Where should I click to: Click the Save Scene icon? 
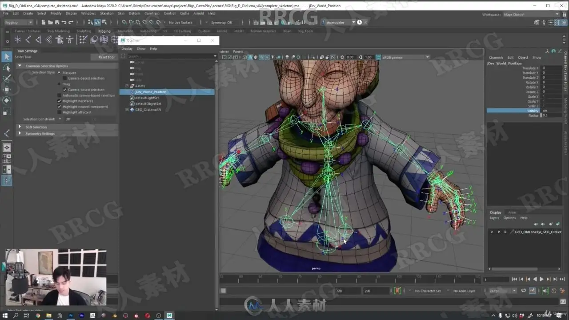(57, 22)
